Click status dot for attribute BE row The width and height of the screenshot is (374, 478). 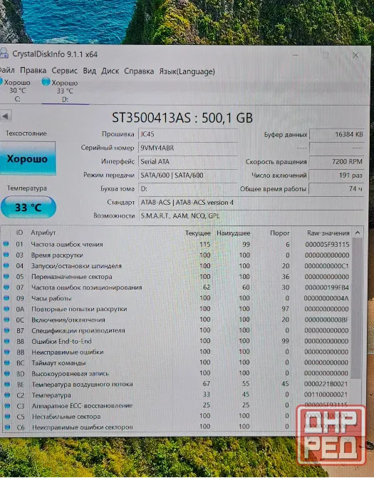pos(7,384)
